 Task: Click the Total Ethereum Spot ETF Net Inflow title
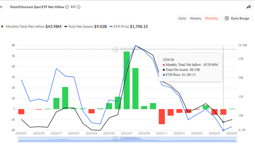(x=37, y=7)
